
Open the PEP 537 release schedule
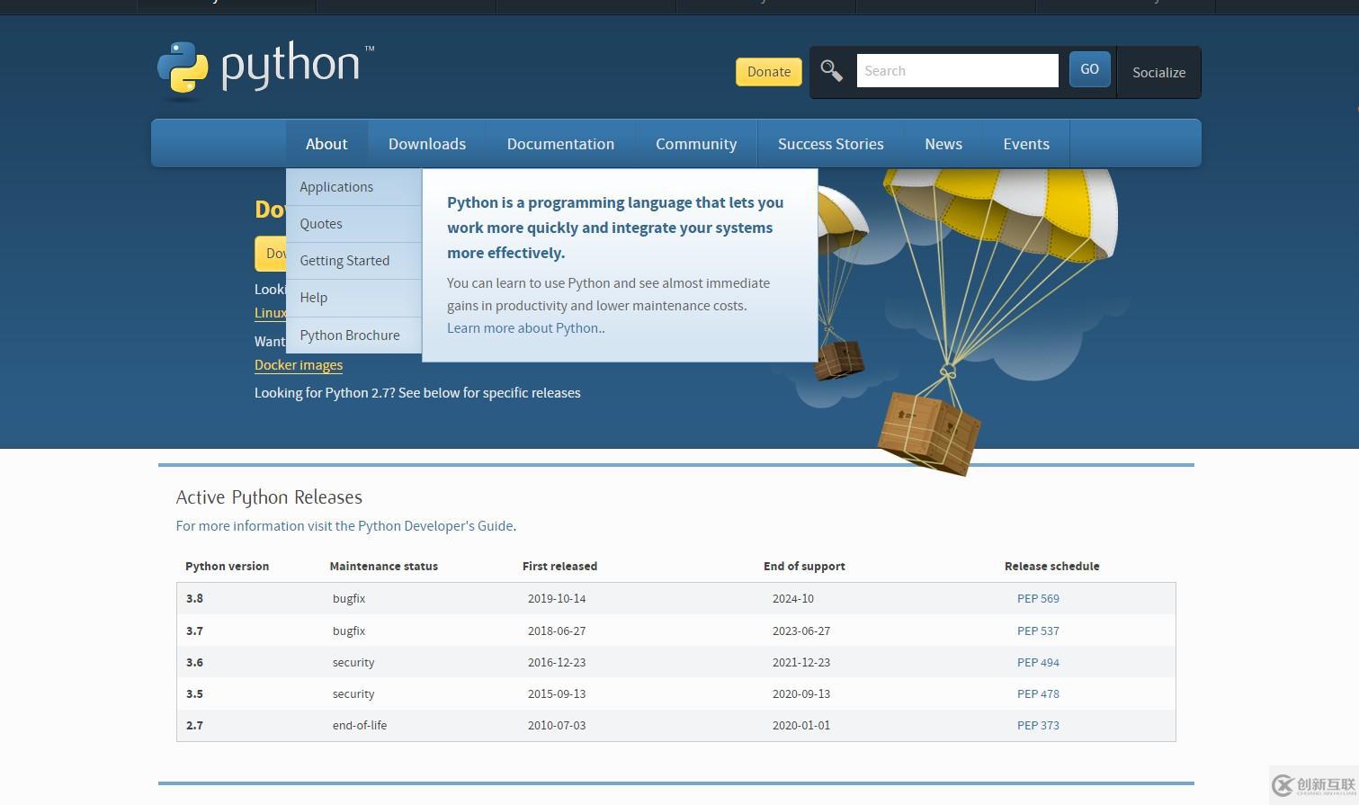click(1038, 631)
